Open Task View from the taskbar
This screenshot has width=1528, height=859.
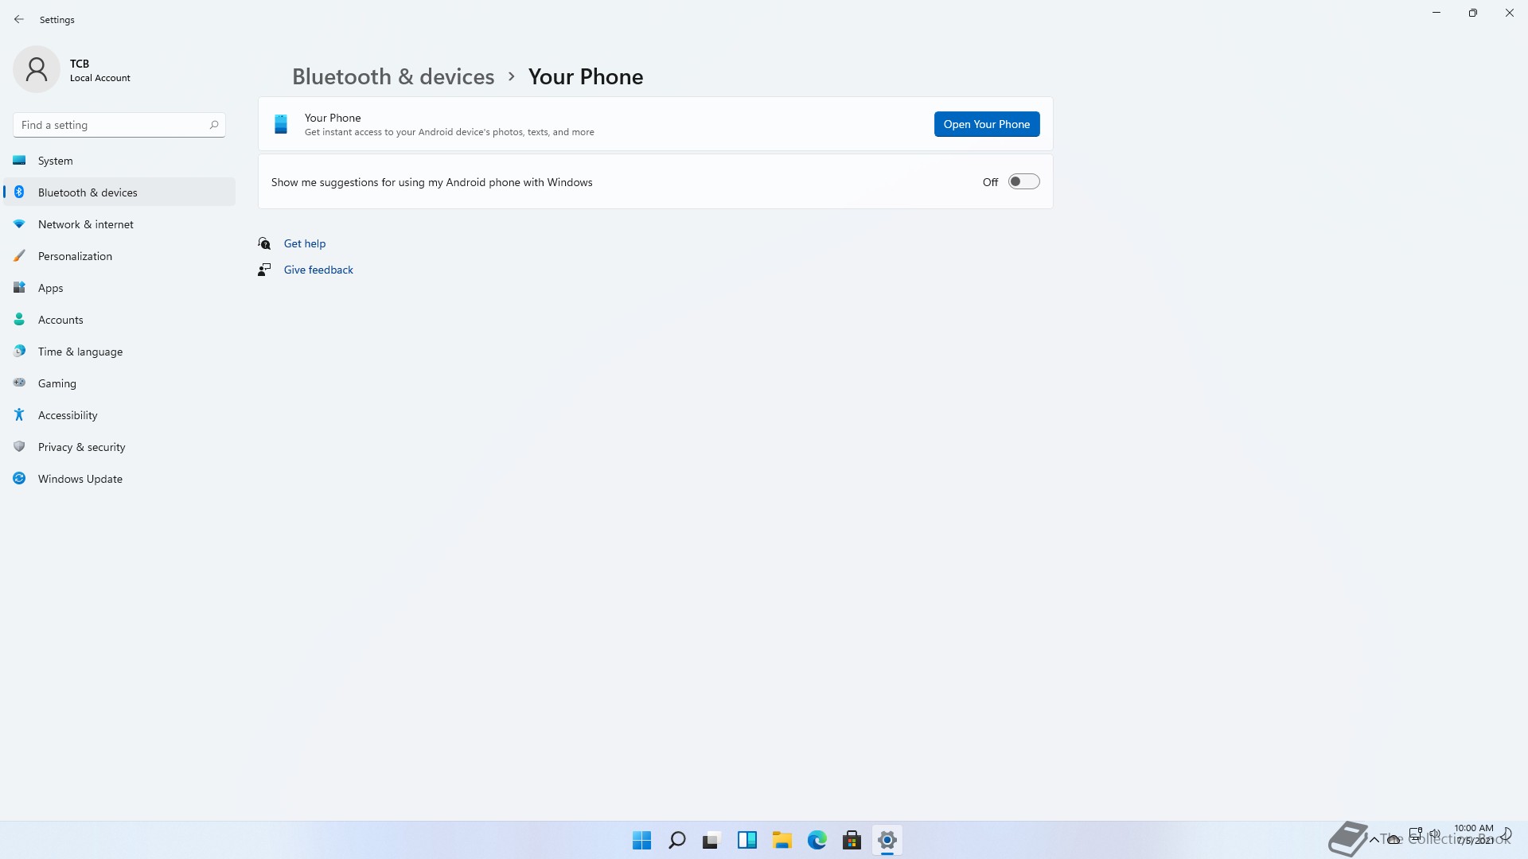(711, 840)
